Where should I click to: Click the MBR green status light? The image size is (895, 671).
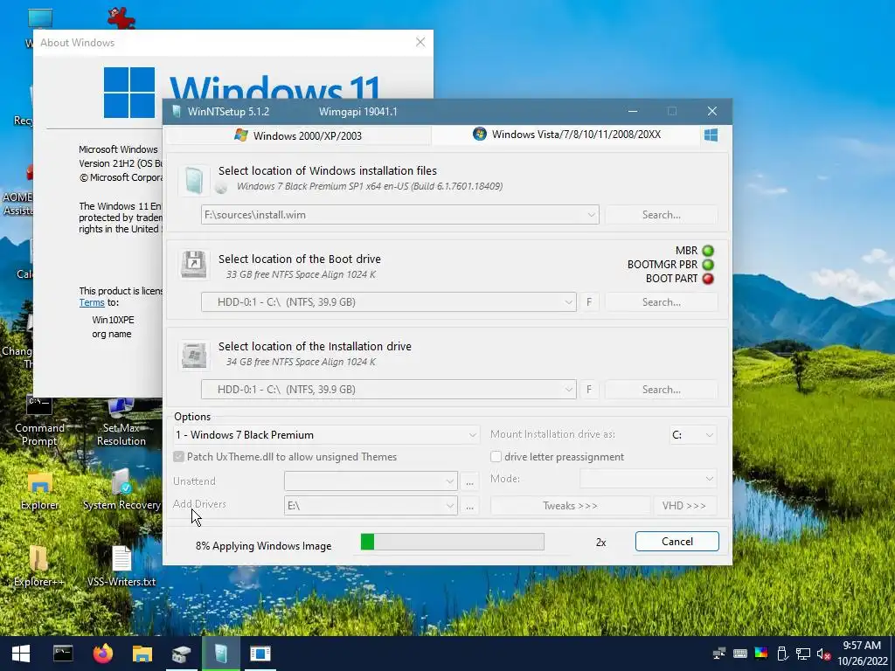708,251
